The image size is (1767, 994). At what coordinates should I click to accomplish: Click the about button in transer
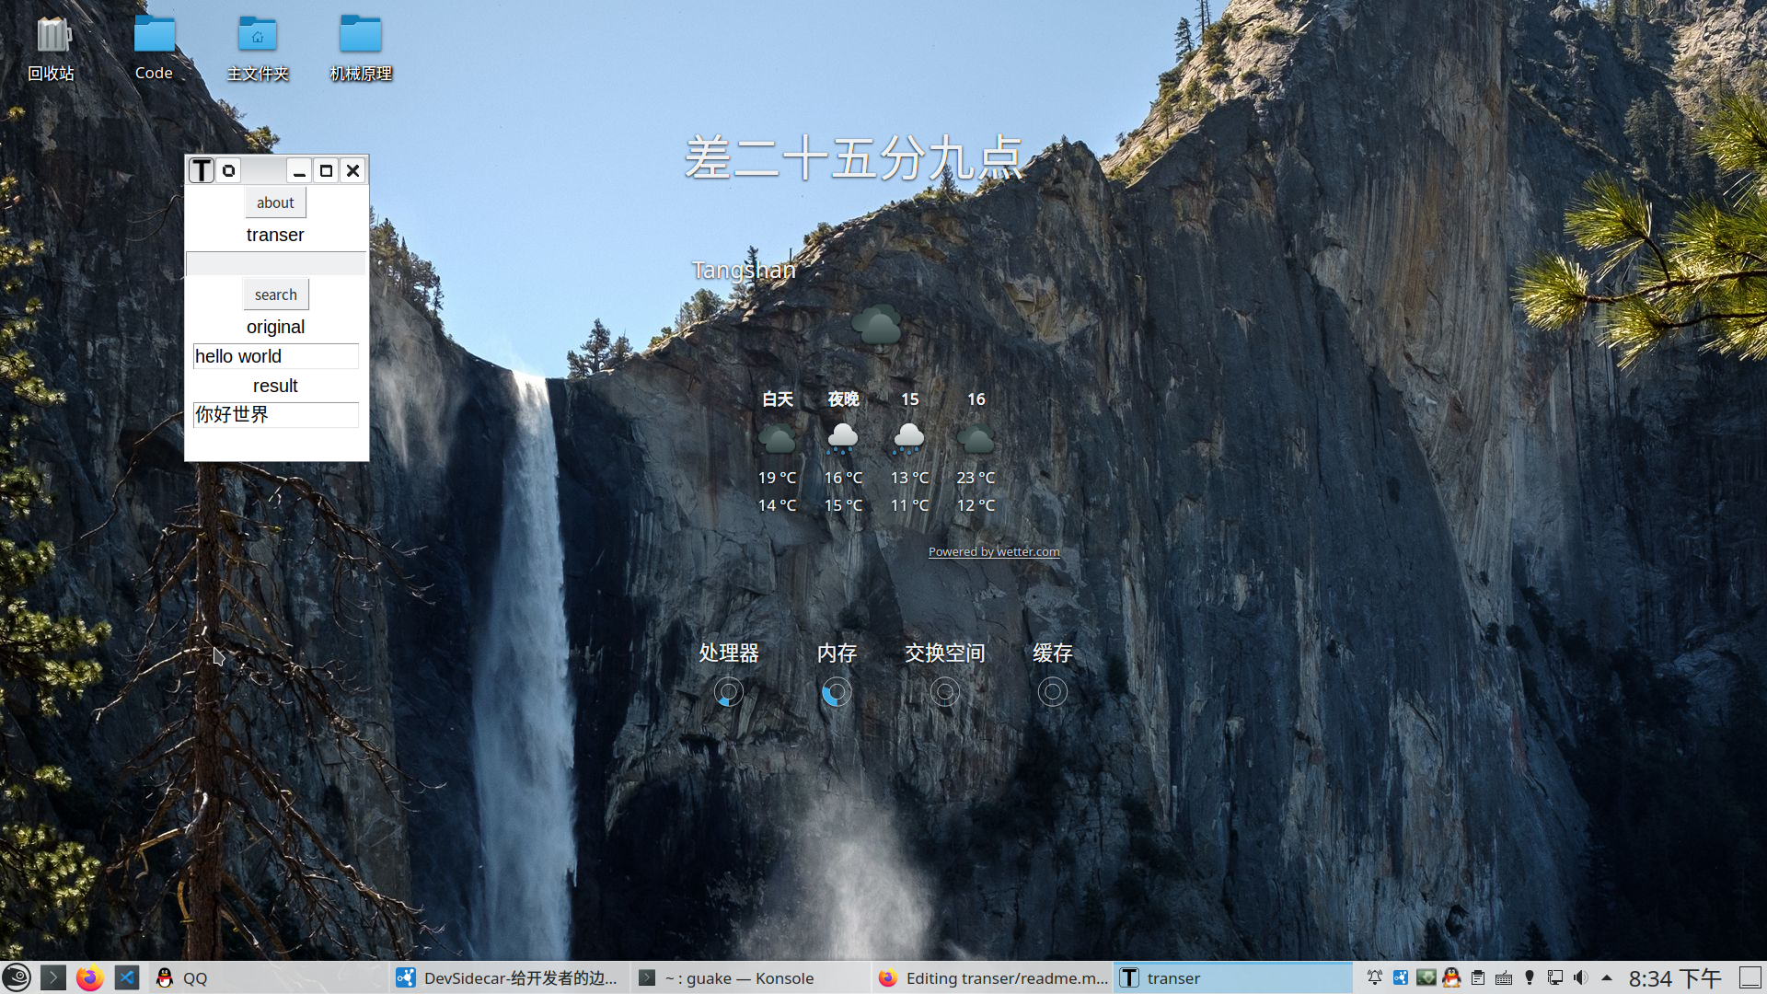pos(275,202)
